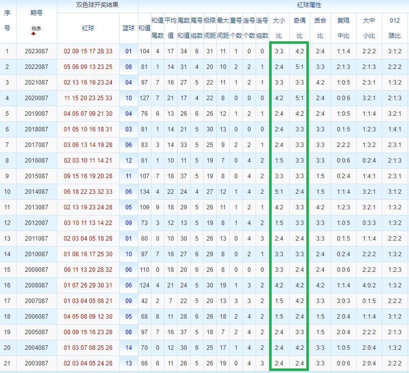Image resolution: width=409 pixels, height=373 pixels.
Task: Sort by the 期号 column header
Action: 36,13
